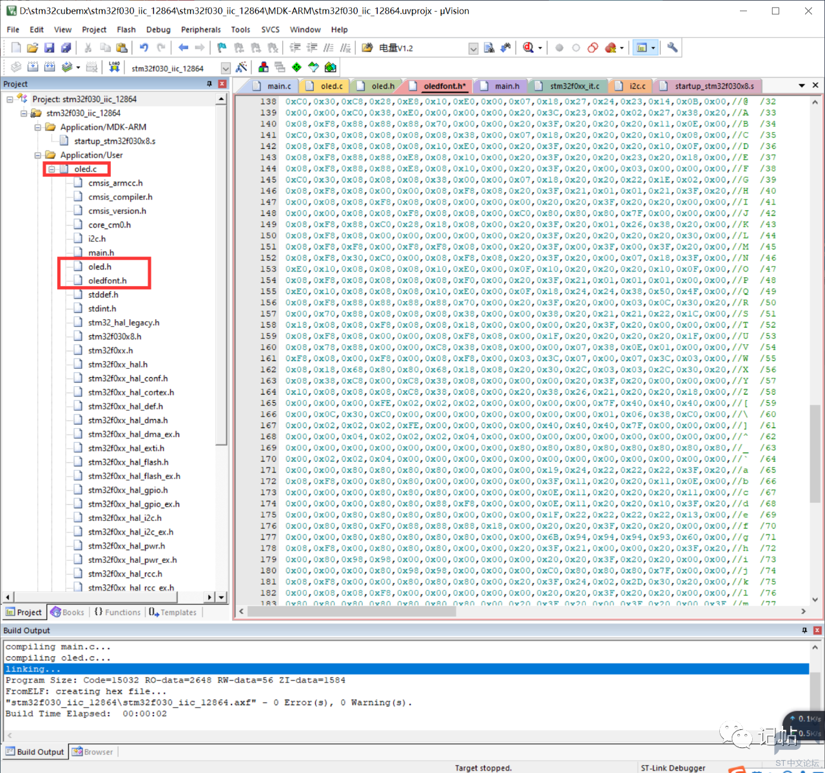Switch to the Functions panel tab

[x=117, y=612]
